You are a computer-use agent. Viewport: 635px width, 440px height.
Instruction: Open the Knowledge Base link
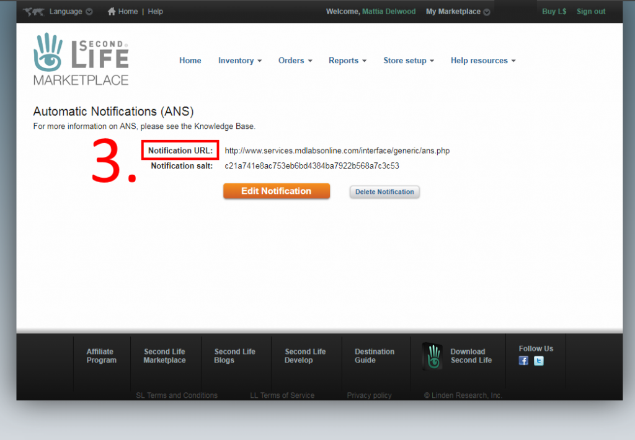223,126
